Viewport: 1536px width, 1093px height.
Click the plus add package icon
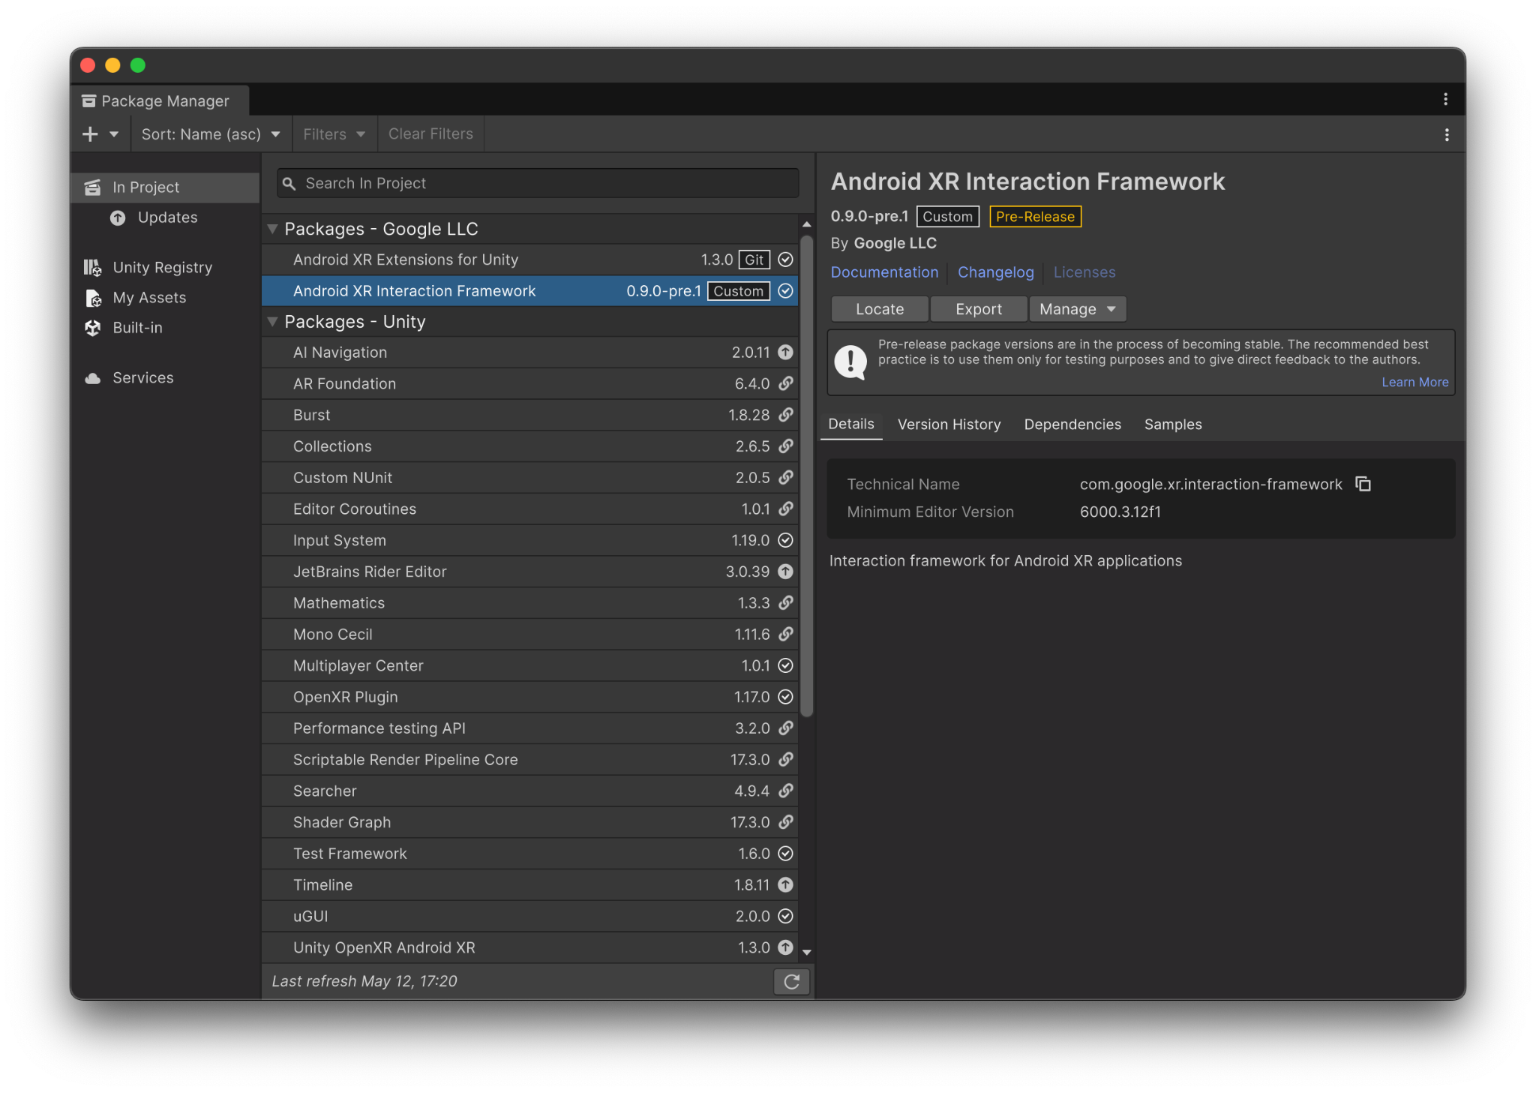(x=90, y=134)
